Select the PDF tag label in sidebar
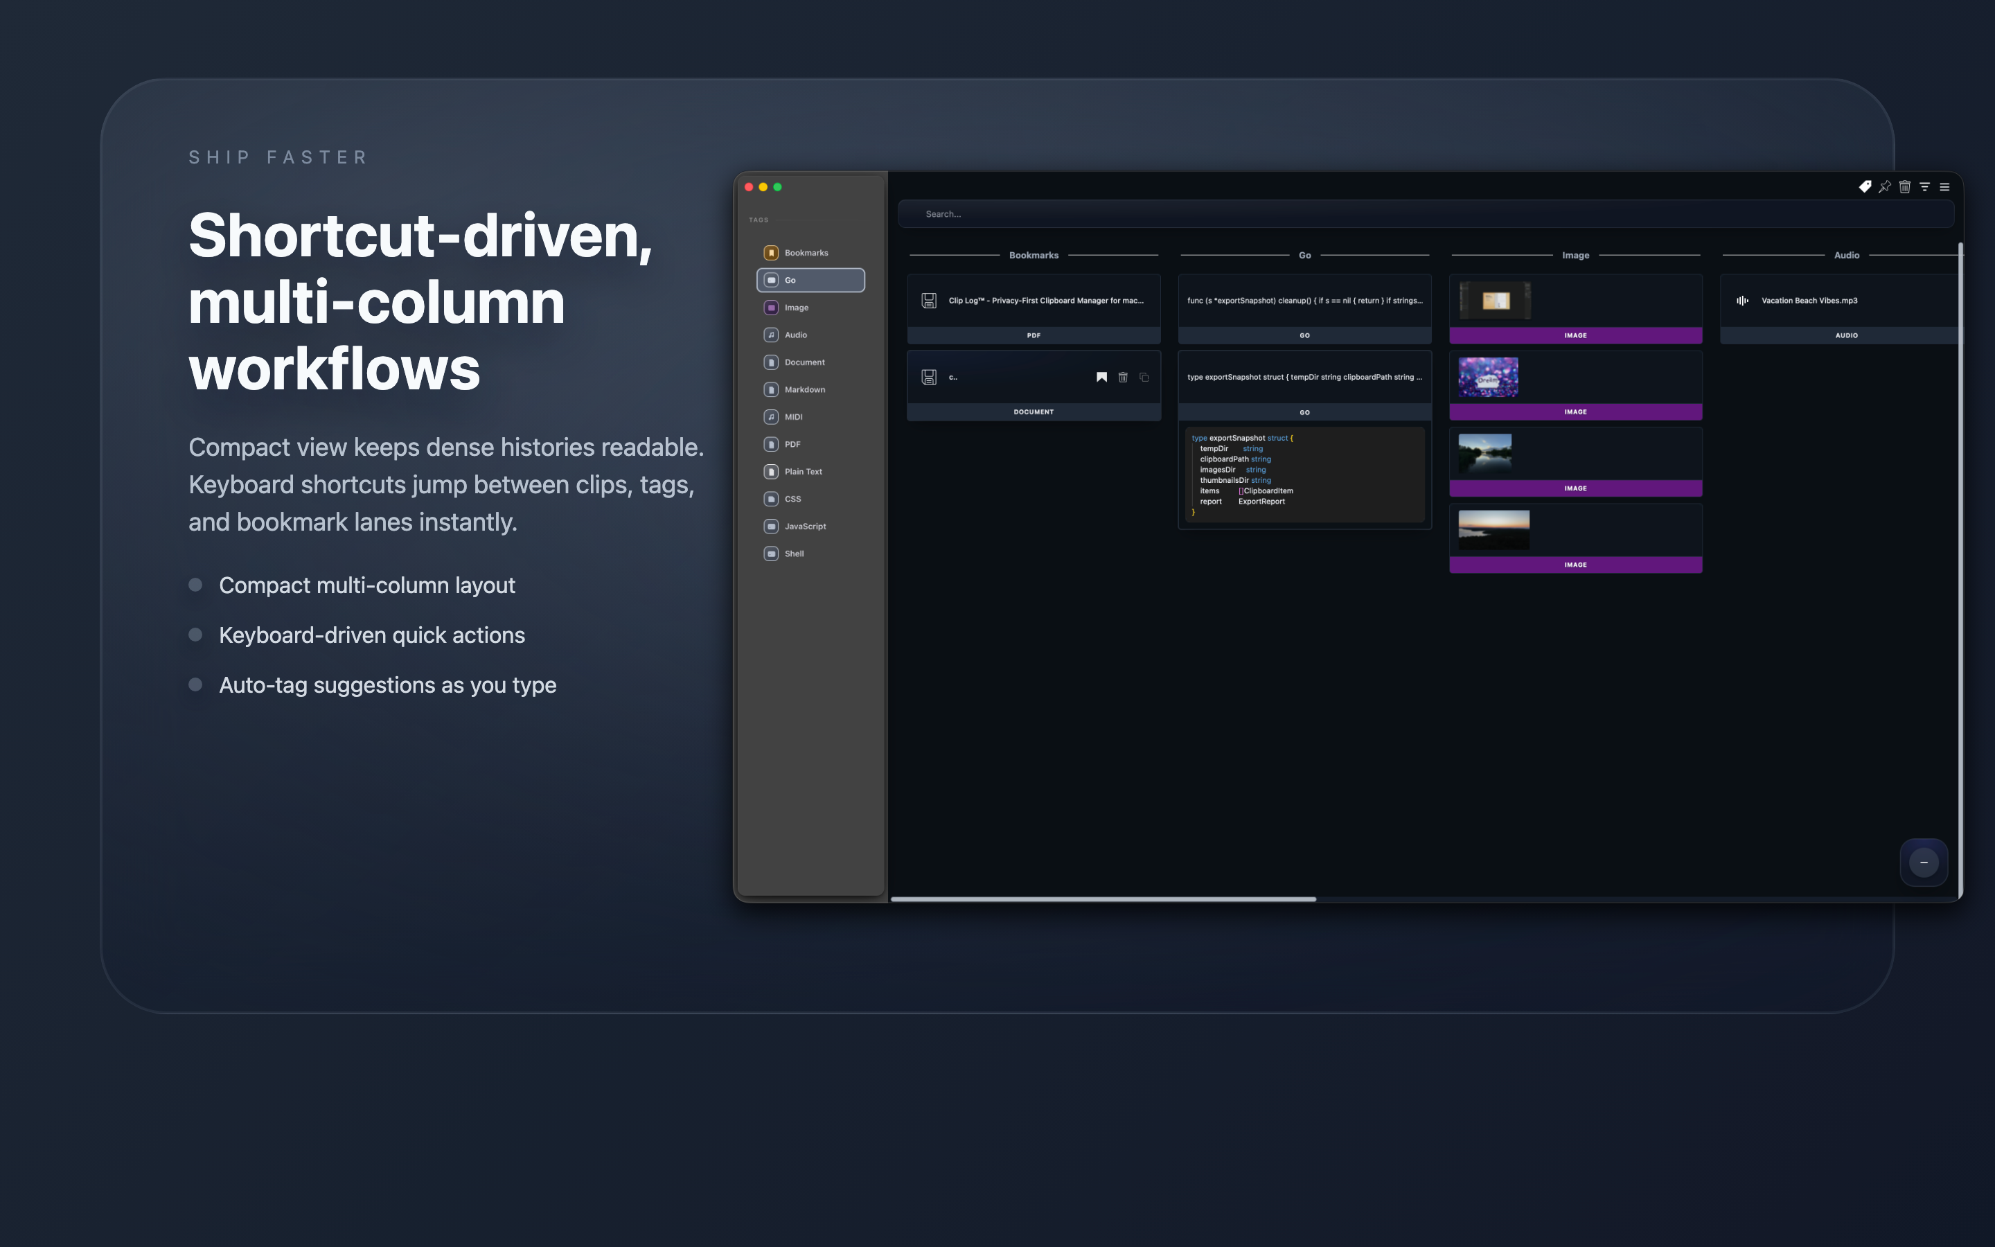The image size is (1995, 1247). [x=792, y=445]
